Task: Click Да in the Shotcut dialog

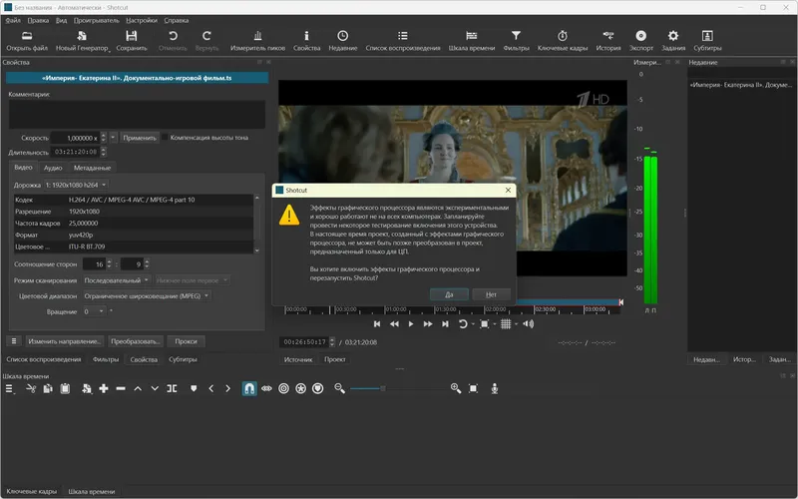Action: [449, 294]
